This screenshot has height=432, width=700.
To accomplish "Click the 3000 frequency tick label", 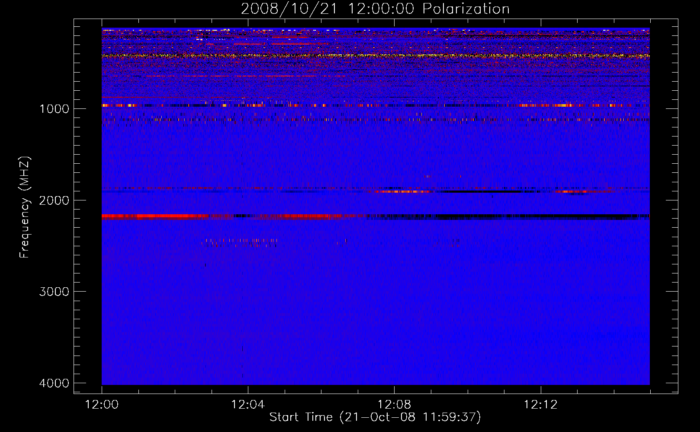I will pos(54,291).
